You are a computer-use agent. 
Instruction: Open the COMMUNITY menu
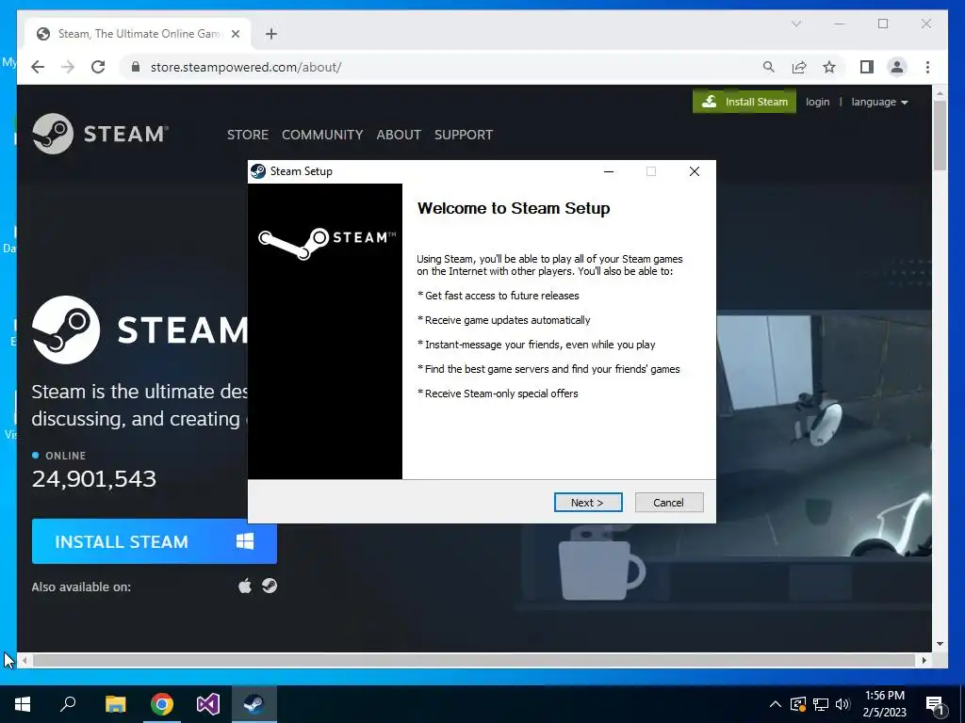pos(322,135)
